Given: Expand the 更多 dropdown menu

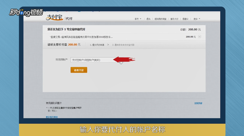Looking at the screenshot, I should 197,19.
